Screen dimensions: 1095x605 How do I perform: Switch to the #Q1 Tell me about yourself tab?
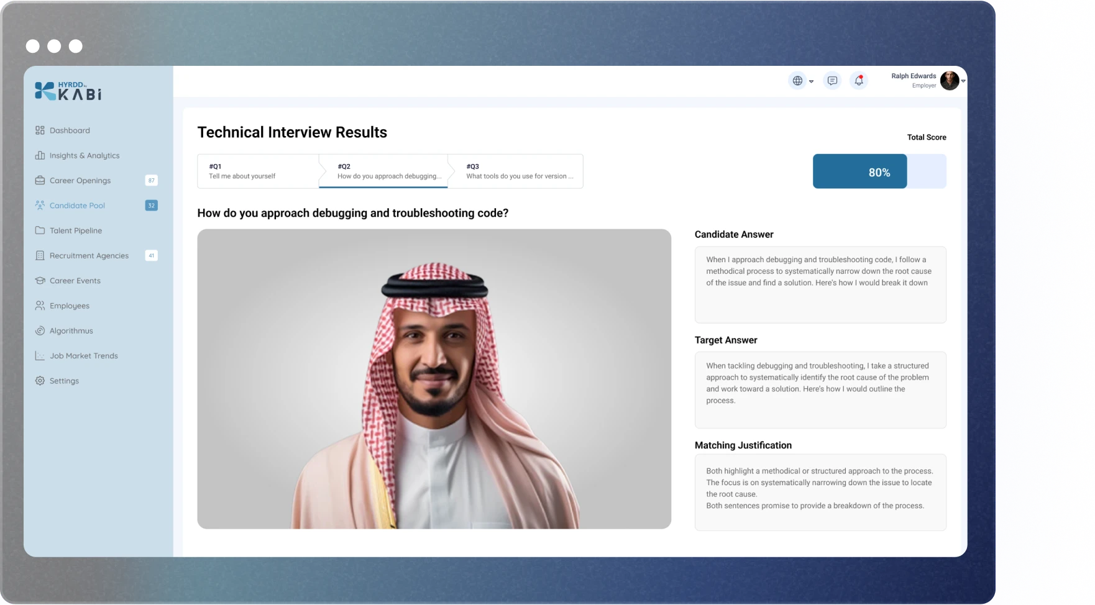(x=258, y=171)
